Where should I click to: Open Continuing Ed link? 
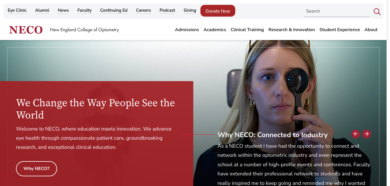point(114,10)
